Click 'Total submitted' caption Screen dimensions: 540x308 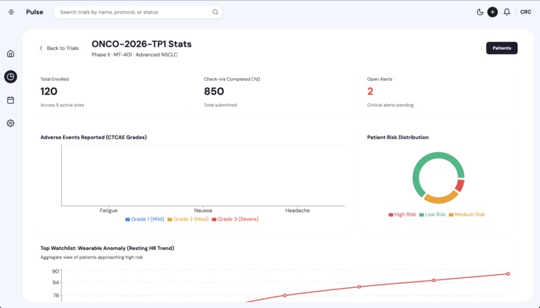(220, 105)
